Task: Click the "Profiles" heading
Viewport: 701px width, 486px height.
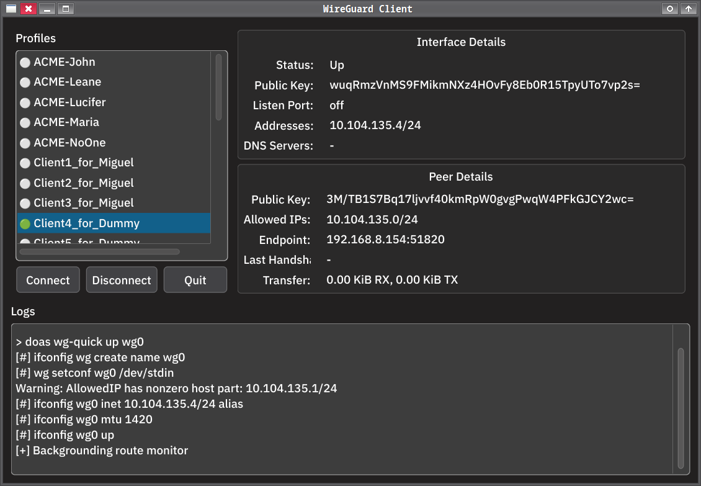Action: (36, 38)
